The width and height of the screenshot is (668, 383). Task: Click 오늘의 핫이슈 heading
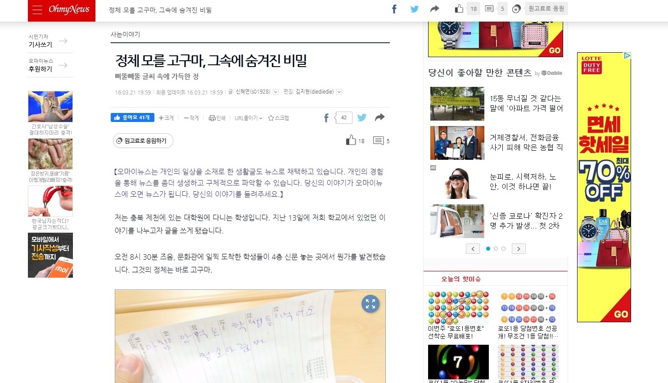[461, 279]
